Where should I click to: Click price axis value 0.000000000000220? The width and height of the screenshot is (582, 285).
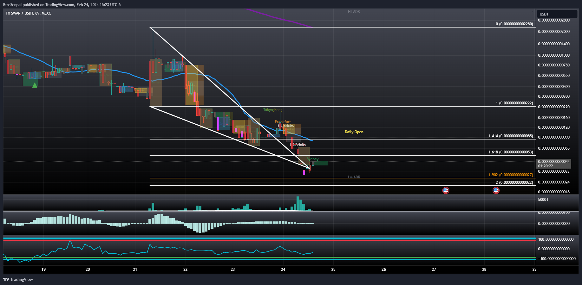click(x=554, y=107)
